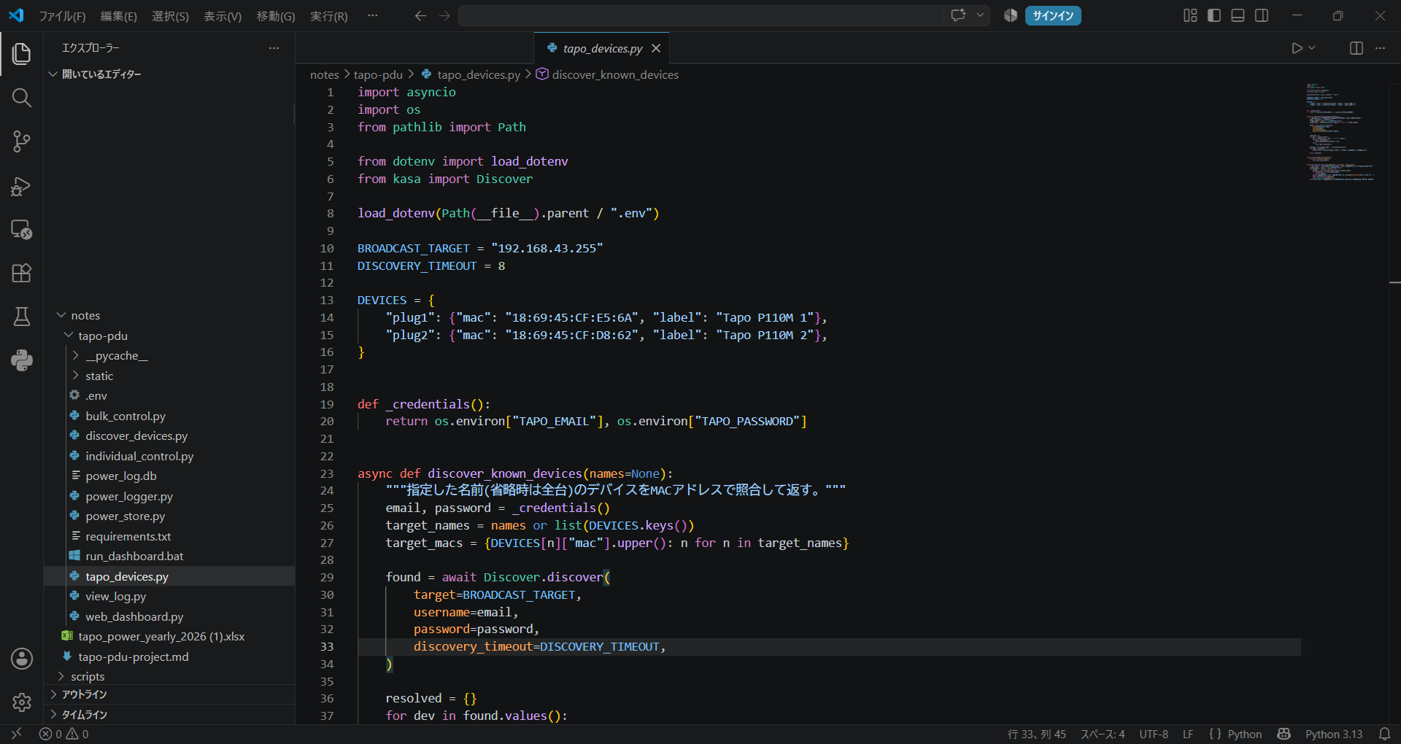The image size is (1401, 744).
Task: Split the editor to the right
Action: tap(1356, 48)
